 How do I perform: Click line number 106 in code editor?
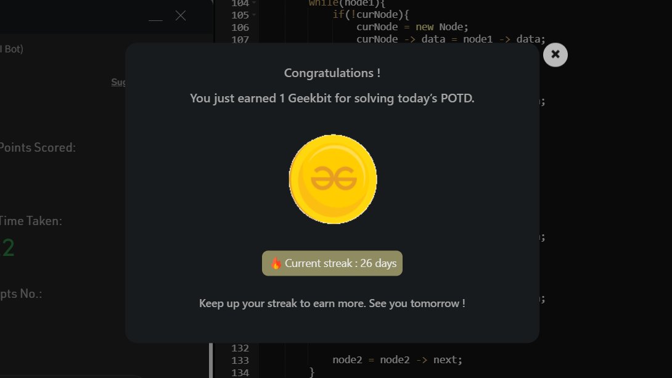pyautogui.click(x=240, y=27)
